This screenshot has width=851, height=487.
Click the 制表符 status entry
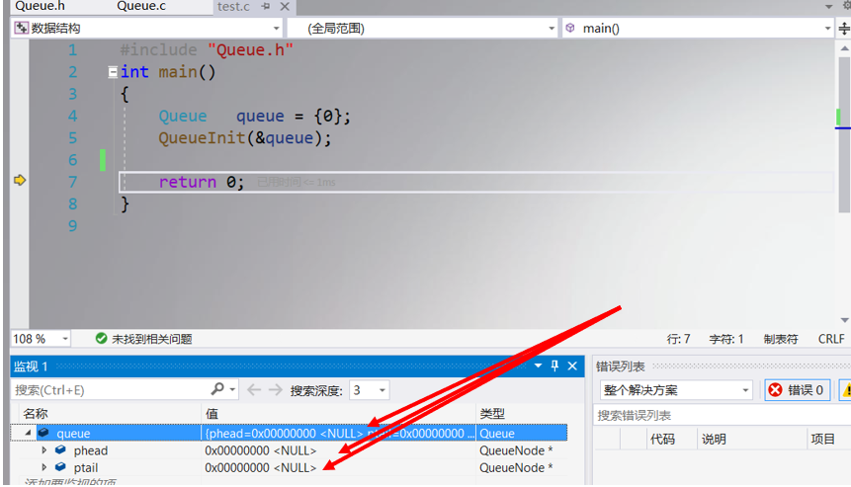tap(781, 339)
